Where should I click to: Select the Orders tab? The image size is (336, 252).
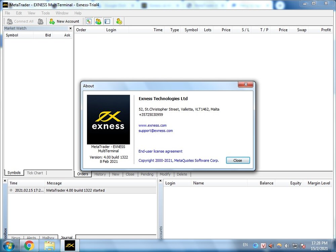[x=83, y=174]
